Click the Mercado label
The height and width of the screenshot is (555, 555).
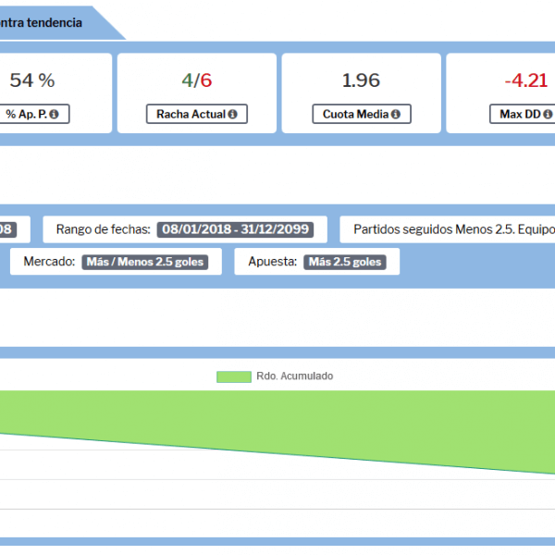pos(49,262)
